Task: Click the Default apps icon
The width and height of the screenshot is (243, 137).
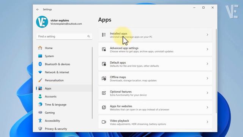Action: [104, 64]
